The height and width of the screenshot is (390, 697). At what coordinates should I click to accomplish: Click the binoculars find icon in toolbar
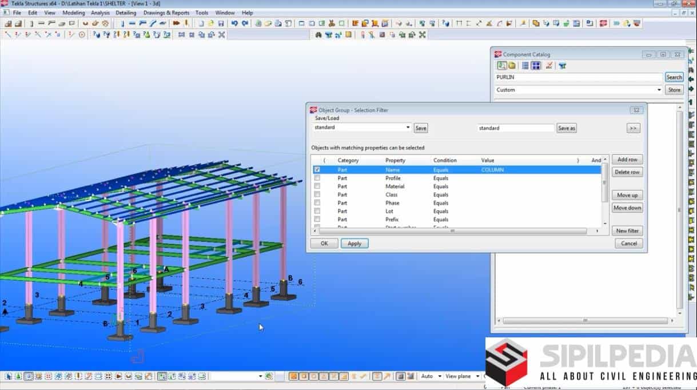[318, 35]
